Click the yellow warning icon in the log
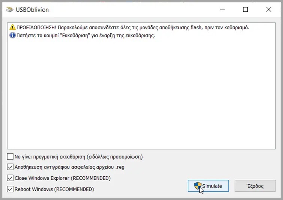This screenshot has width=283, height=200. coord(12,27)
